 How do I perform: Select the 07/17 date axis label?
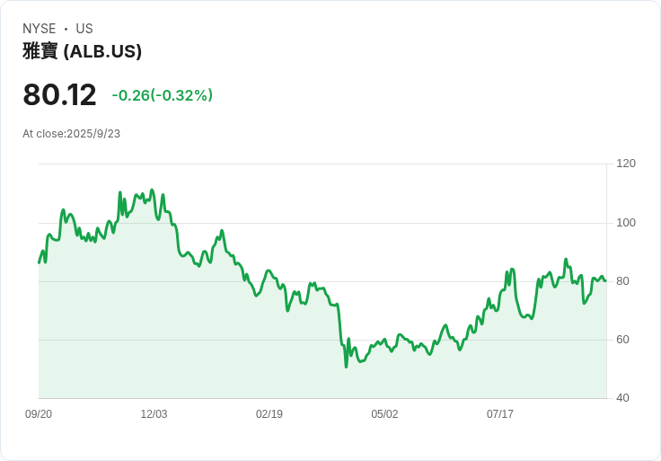500,414
